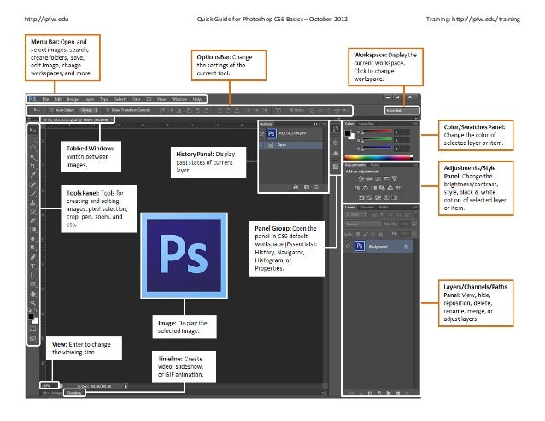Image resolution: width=545 pixels, height=421 pixels.
Task: Enable the Auto-Select checkbox
Action: 51,110
